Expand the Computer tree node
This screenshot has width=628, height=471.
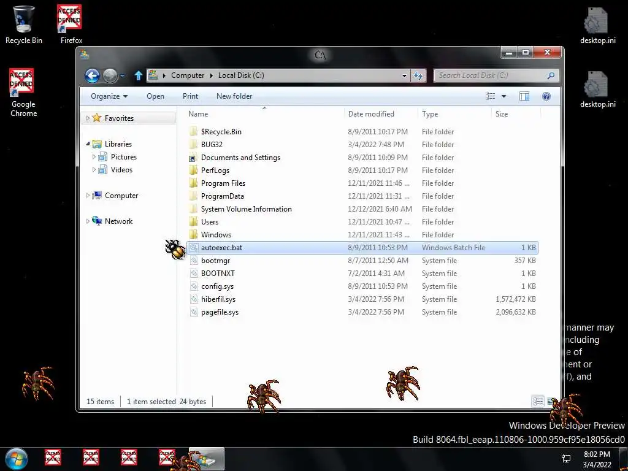point(88,196)
